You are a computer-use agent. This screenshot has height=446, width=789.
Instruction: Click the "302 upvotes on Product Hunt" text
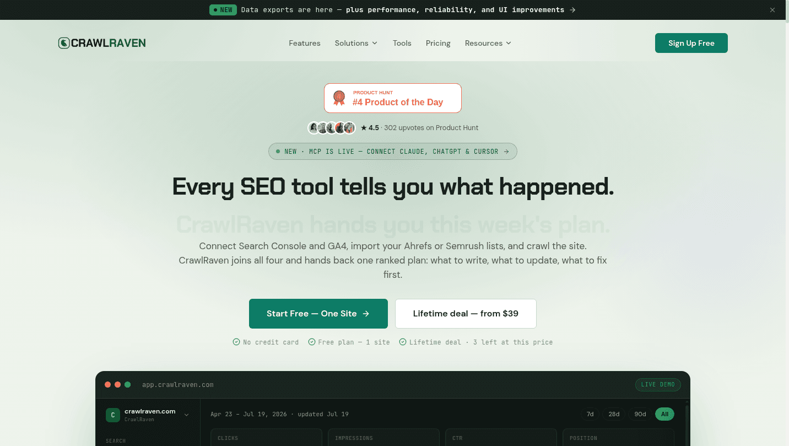(431, 128)
